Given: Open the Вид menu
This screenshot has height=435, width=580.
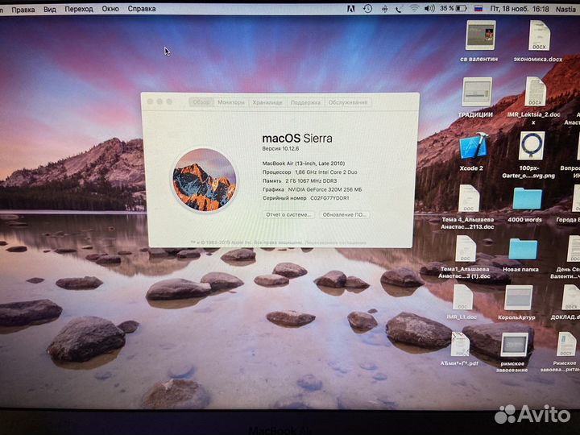Looking at the screenshot, I should [50, 9].
